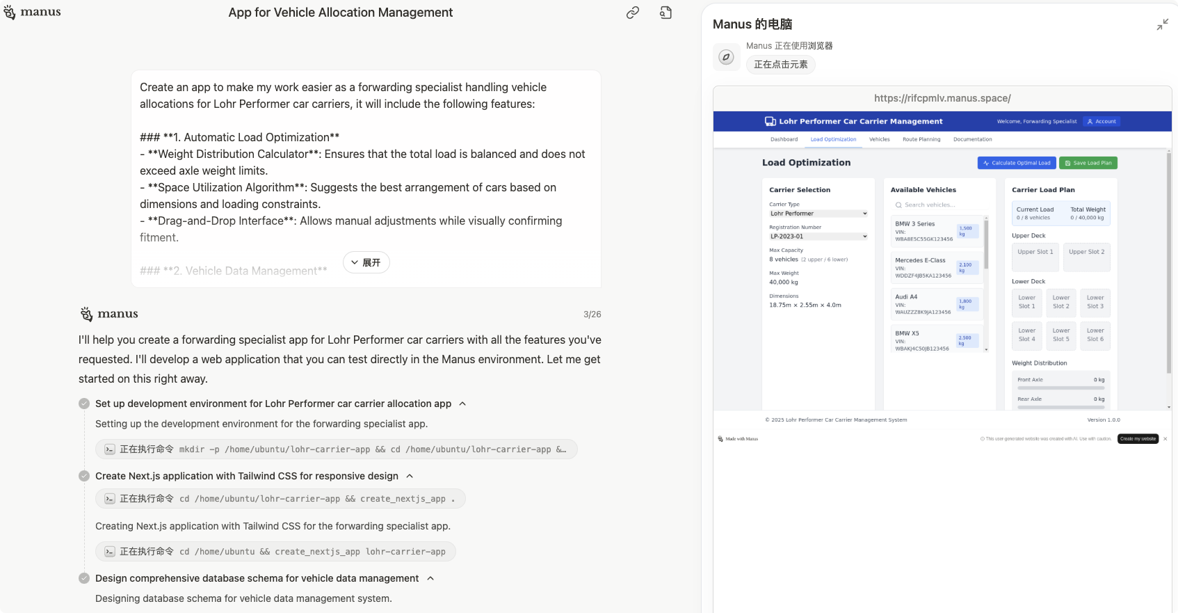The width and height of the screenshot is (1178, 613).
Task: Collapse the Manus computer panel
Action: (x=1162, y=25)
